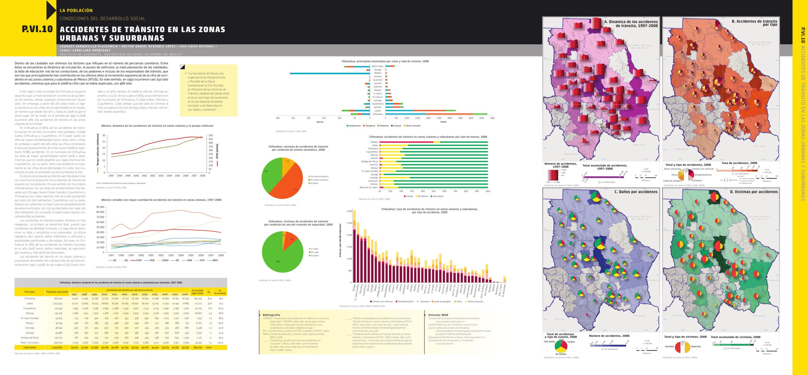Click purple Total acumulado de accidentes scale
Viewport: 808px width, 375px height.
pos(603,177)
